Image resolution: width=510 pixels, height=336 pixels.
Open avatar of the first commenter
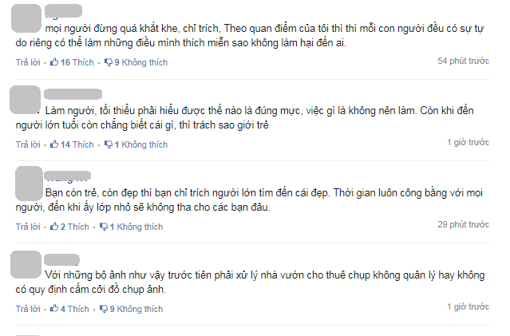(x=26, y=18)
